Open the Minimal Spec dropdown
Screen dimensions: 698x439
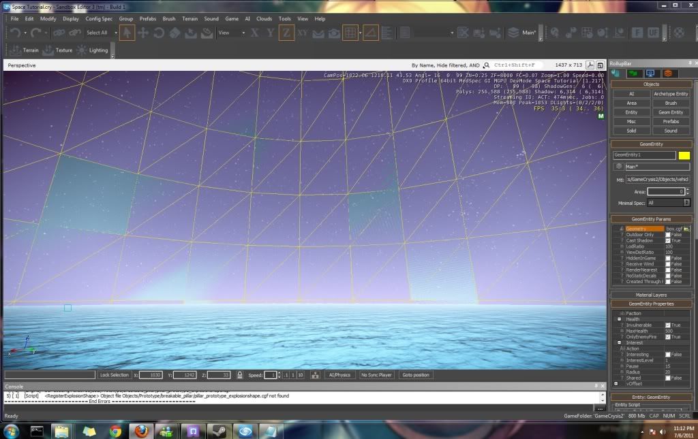tap(669, 203)
